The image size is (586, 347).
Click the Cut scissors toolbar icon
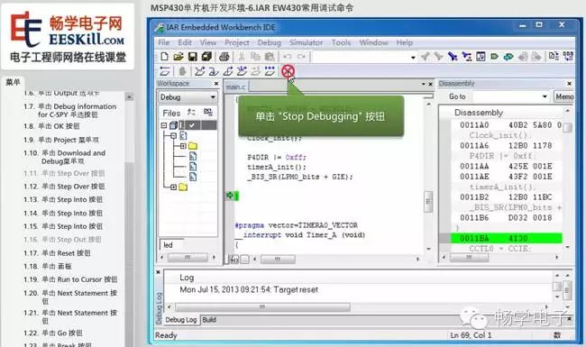pos(242,57)
